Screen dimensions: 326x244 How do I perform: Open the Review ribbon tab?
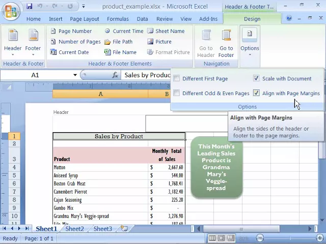[x=165, y=19]
